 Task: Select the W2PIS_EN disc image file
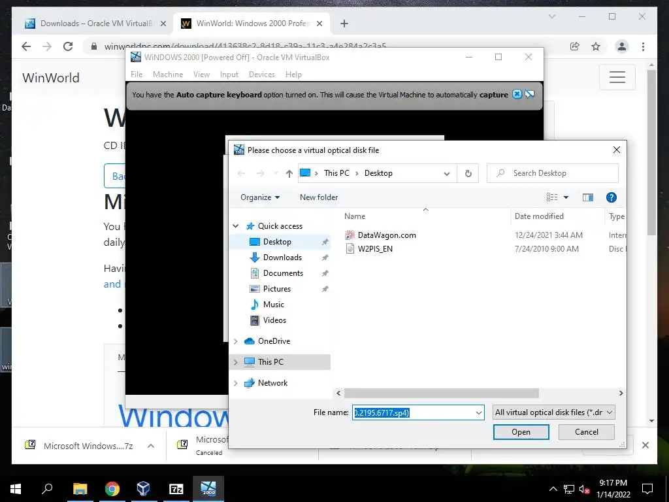tap(375, 249)
